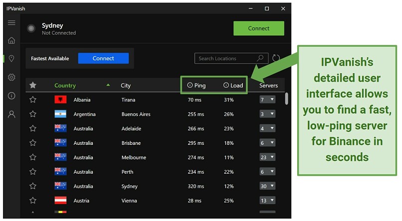This screenshot has height=221, width=402.
Task: Select the Vienna city cell
Action: pyautogui.click(x=129, y=201)
